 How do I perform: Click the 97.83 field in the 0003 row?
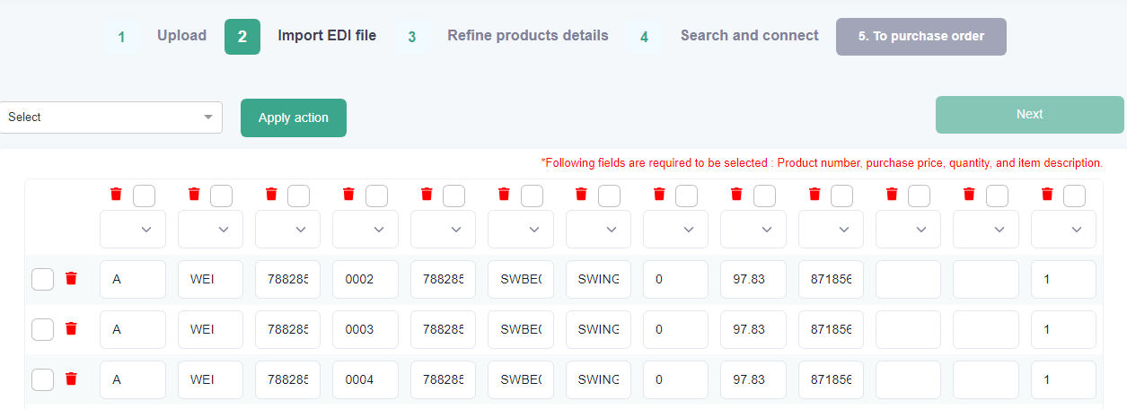pos(753,329)
